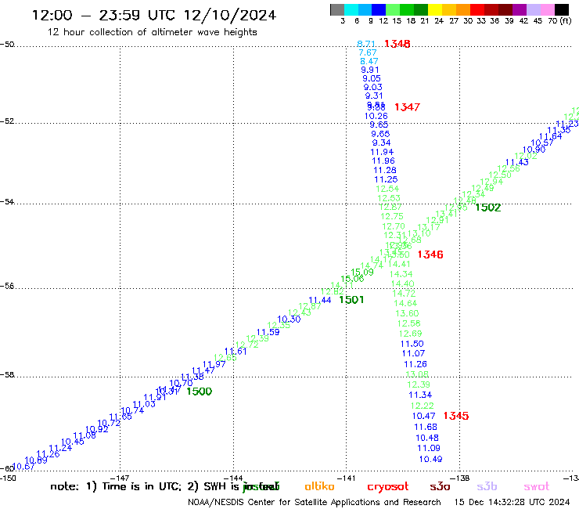Select the blue value 11.59
The image size is (579, 509).
(x=268, y=332)
